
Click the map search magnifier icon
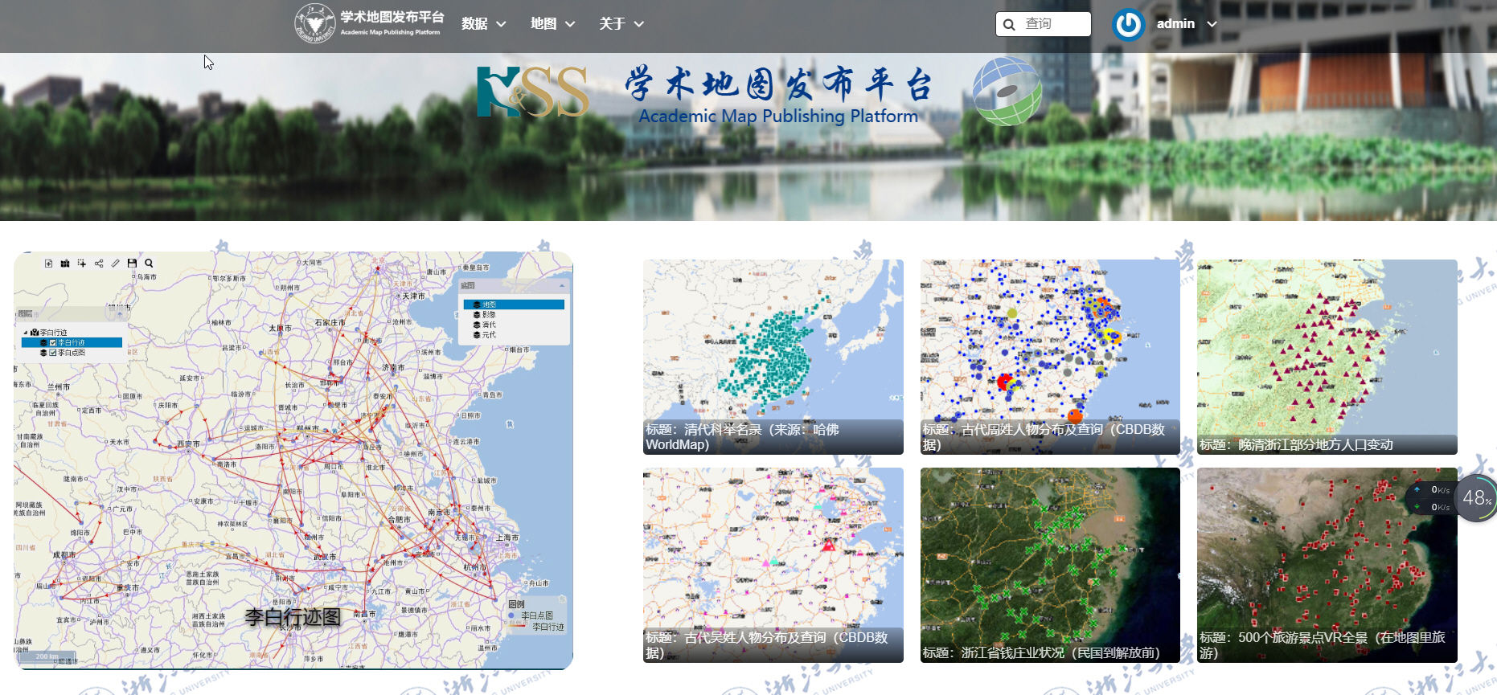point(149,264)
